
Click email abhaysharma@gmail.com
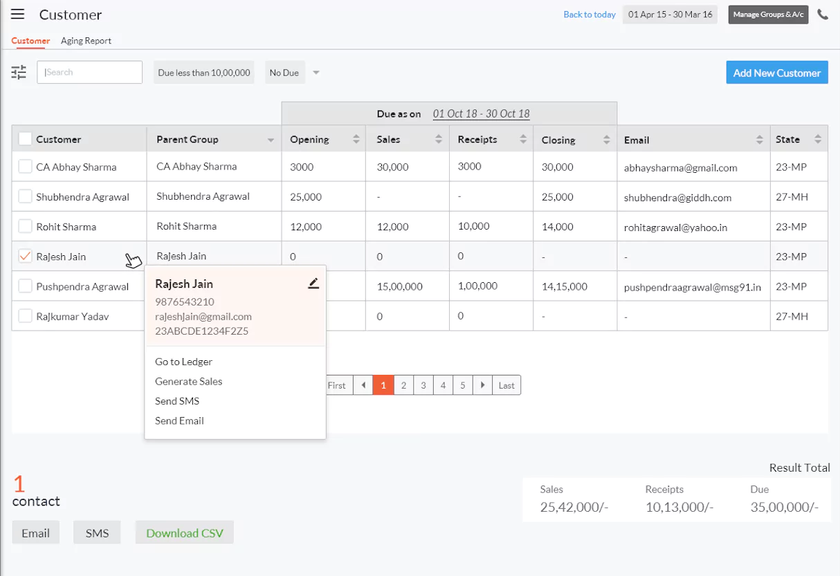(x=680, y=167)
